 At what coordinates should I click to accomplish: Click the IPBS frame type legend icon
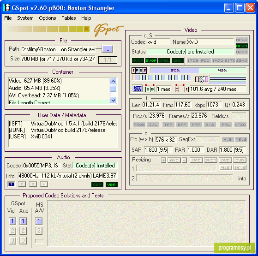click(x=139, y=71)
